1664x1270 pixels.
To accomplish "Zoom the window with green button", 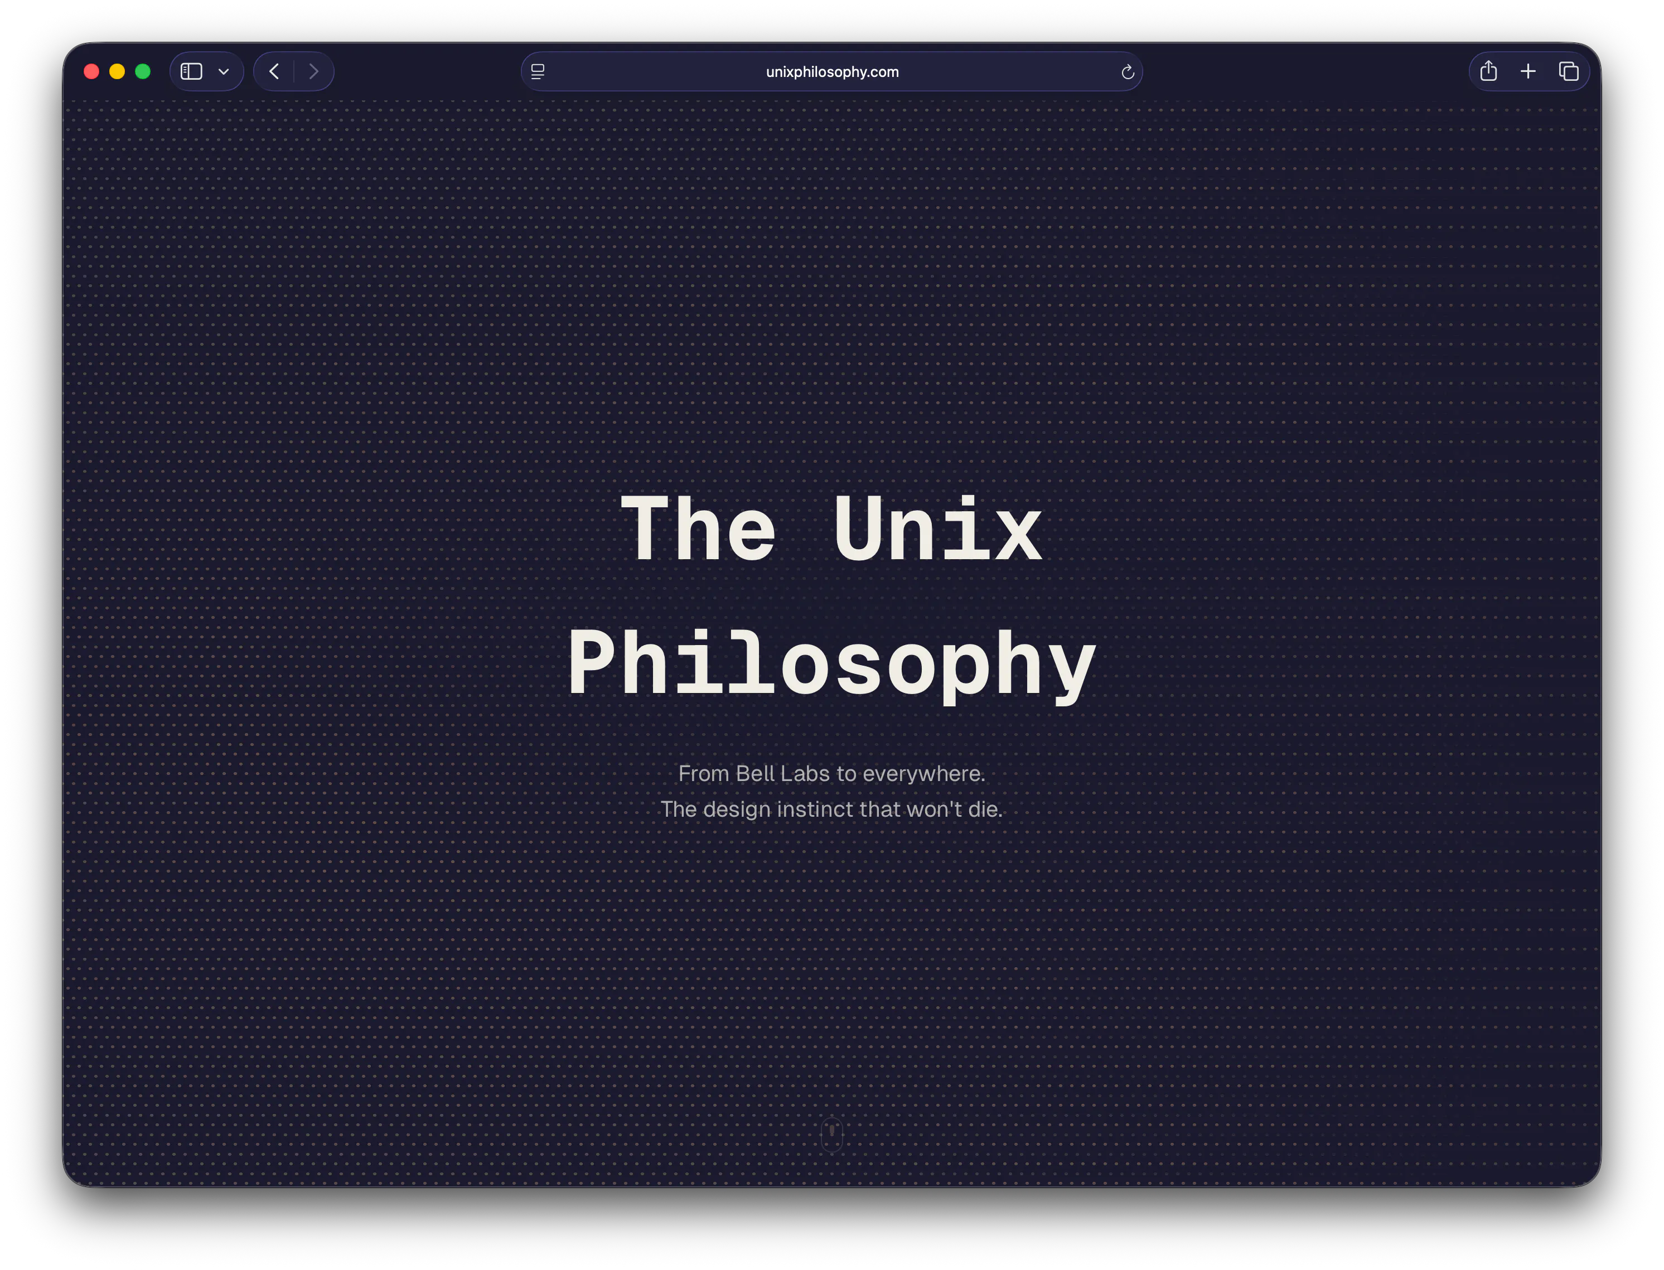I will [x=143, y=72].
